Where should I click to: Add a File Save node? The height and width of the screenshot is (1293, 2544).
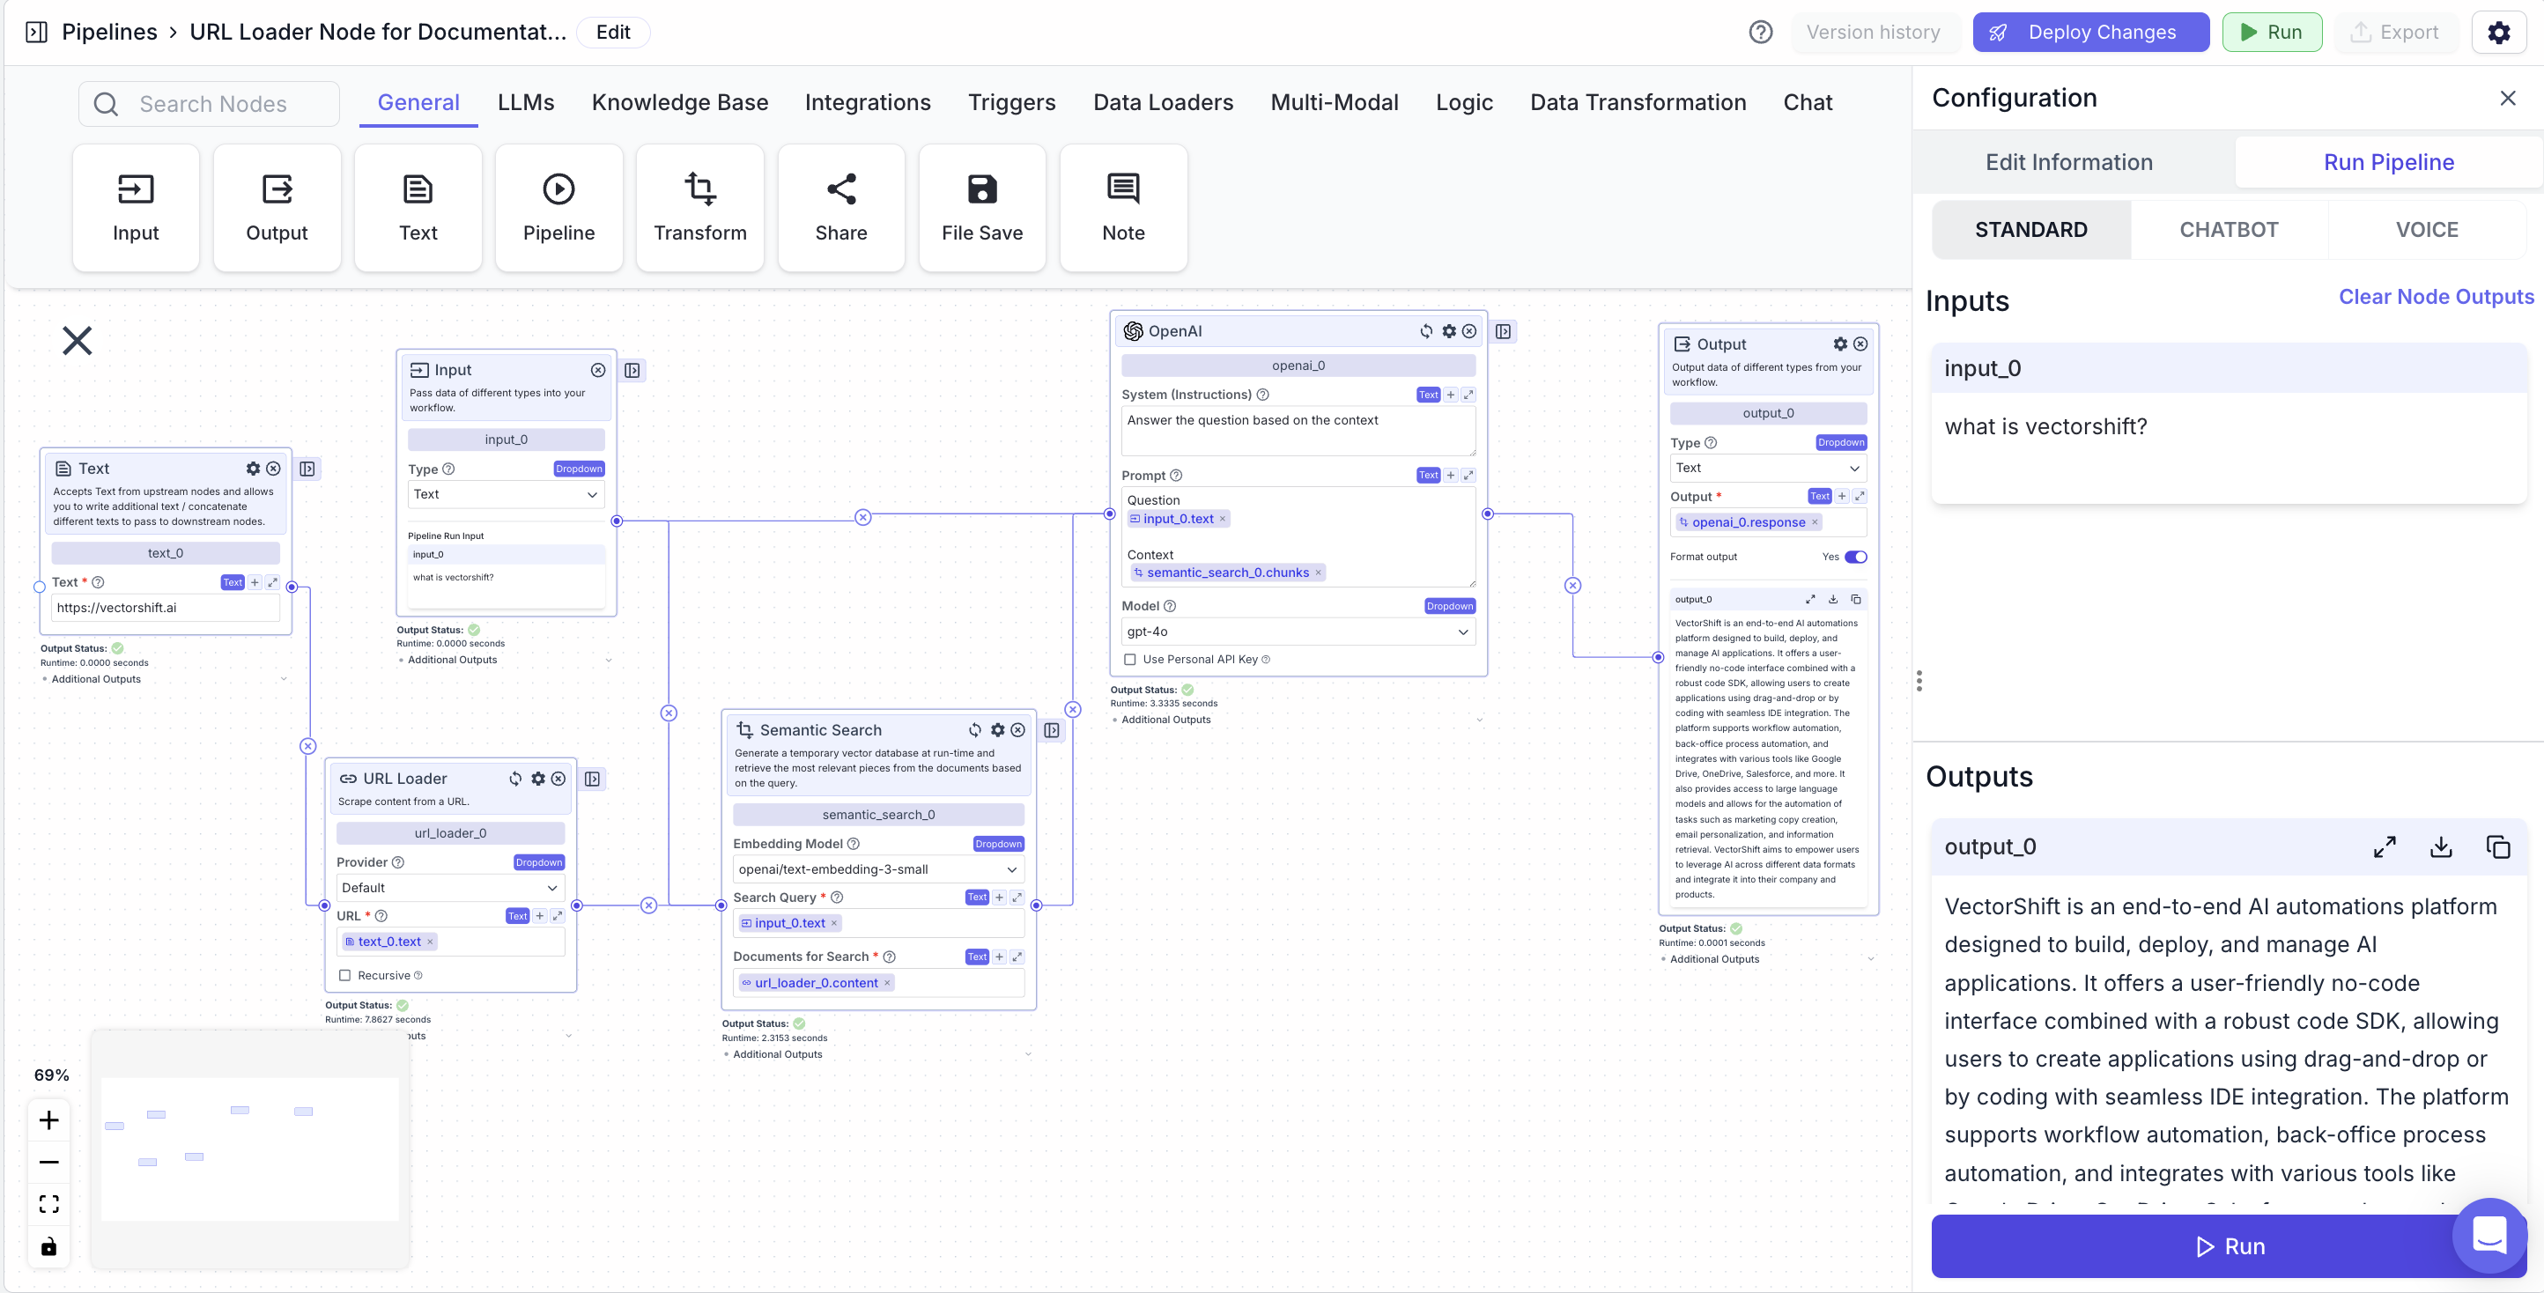[x=981, y=208]
